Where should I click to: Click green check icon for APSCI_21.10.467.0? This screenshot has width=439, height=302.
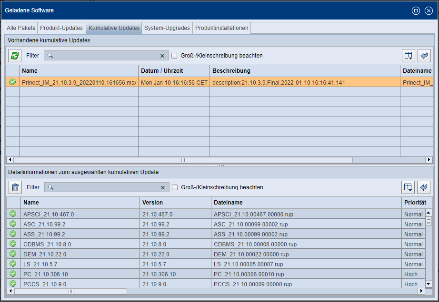click(13, 214)
